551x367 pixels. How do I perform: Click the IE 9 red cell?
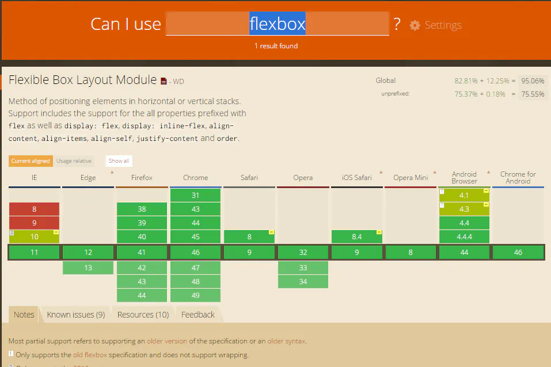[x=34, y=223]
